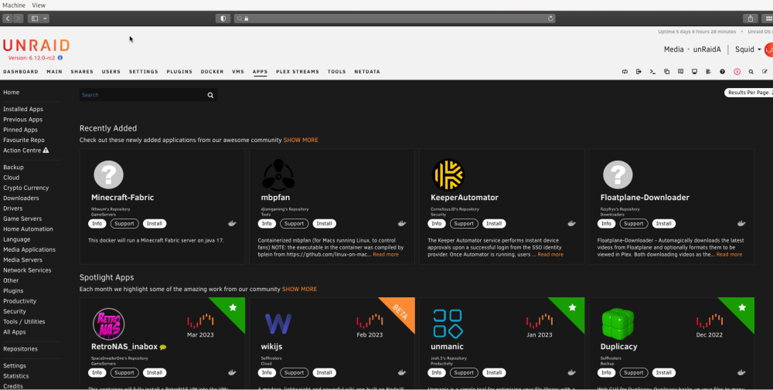Open the Settings tab in top navigation
Image resolution: width=773 pixels, height=390 pixels.
pyautogui.click(x=144, y=72)
